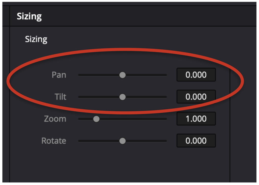Click the Pan slider handle

(122, 75)
